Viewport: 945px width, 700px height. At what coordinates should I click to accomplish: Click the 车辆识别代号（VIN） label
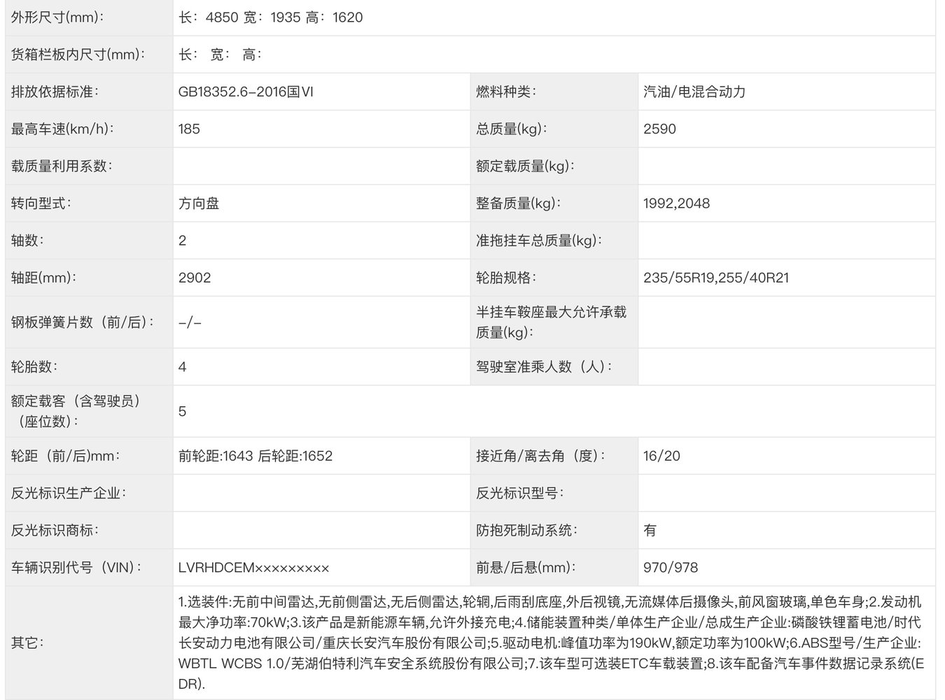click(x=76, y=567)
